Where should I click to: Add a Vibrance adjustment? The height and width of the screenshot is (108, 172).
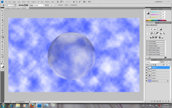[x=149, y=33]
